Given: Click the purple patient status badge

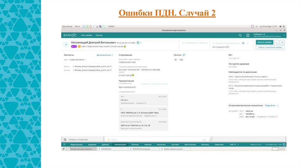Looking at the screenshot, I should (74, 47).
